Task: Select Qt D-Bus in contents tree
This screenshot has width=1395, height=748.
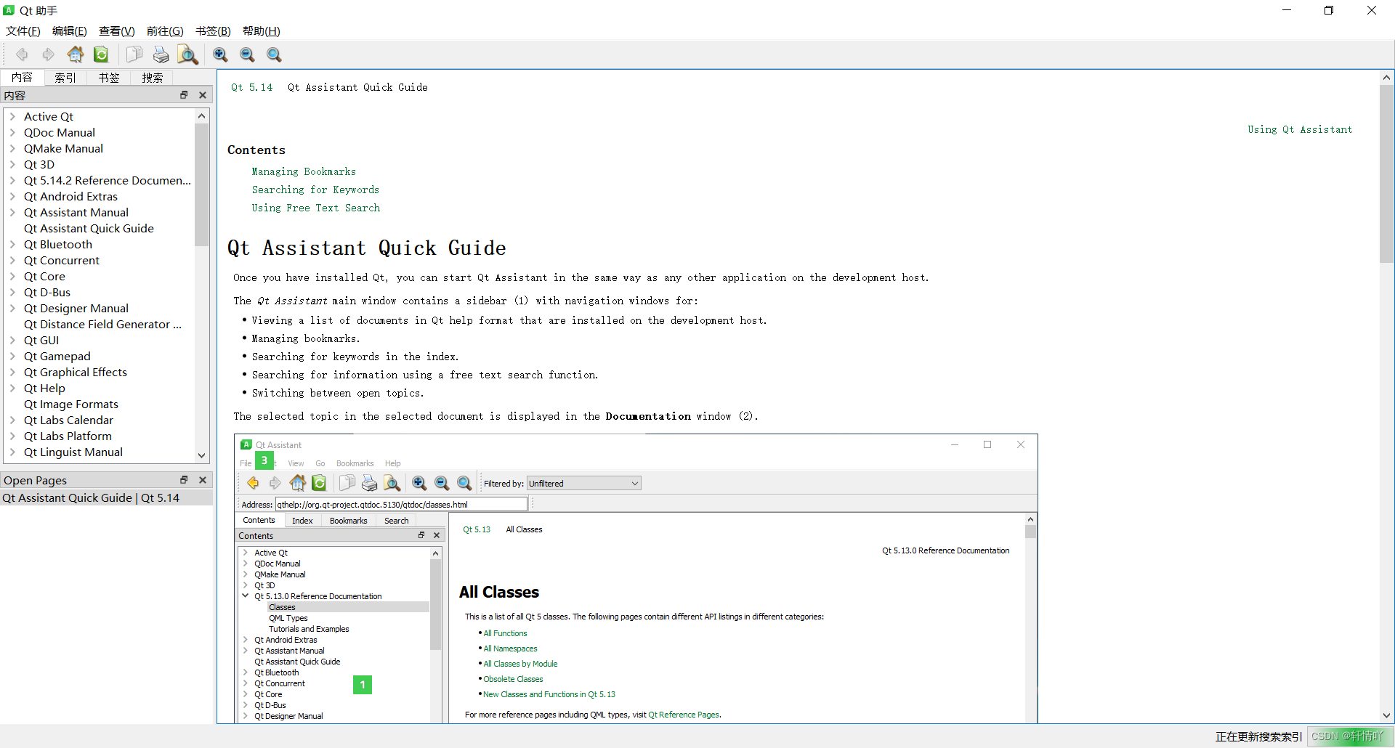Action: (47, 292)
